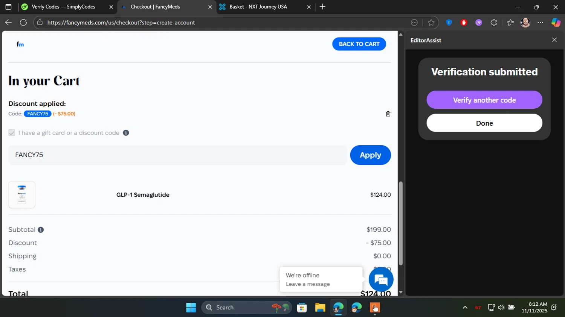
Task: View site information lock icon
Action: click(40, 23)
